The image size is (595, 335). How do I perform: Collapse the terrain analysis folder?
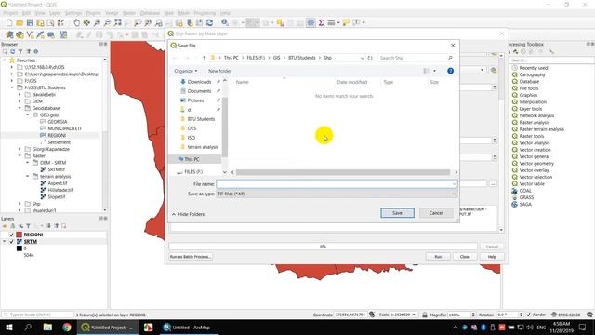click(27, 177)
